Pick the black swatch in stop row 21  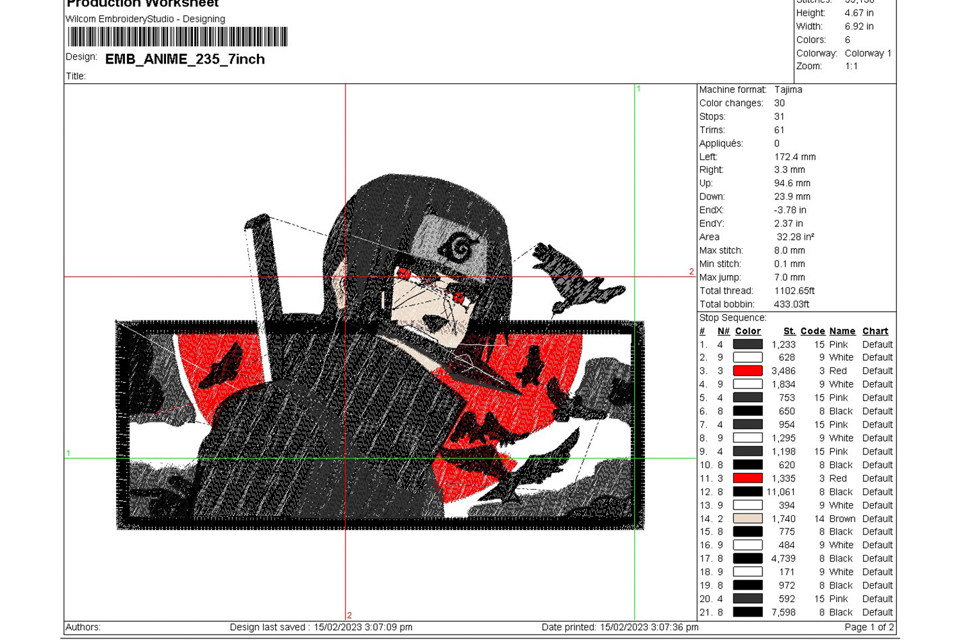click(x=748, y=612)
